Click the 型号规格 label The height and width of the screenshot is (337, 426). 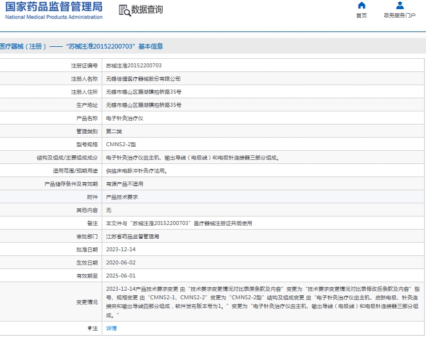[x=87, y=145]
